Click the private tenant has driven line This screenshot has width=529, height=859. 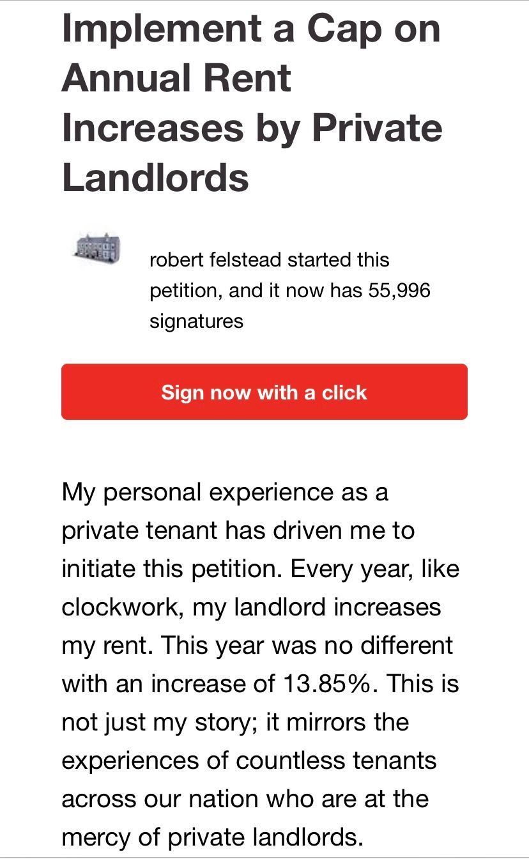tap(238, 530)
